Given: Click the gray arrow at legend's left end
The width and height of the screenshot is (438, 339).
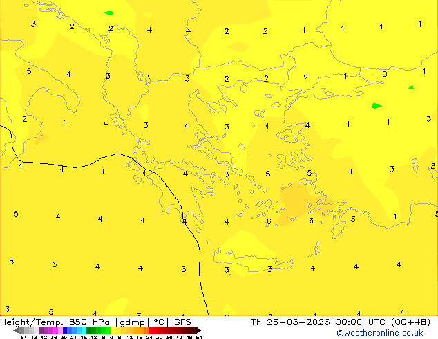Looking at the screenshot, I should pyautogui.click(x=17, y=330).
